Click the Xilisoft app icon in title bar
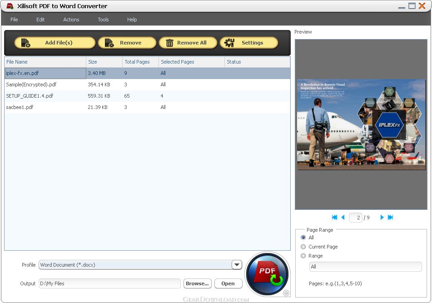The width and height of the screenshot is (432, 303). [10, 6]
